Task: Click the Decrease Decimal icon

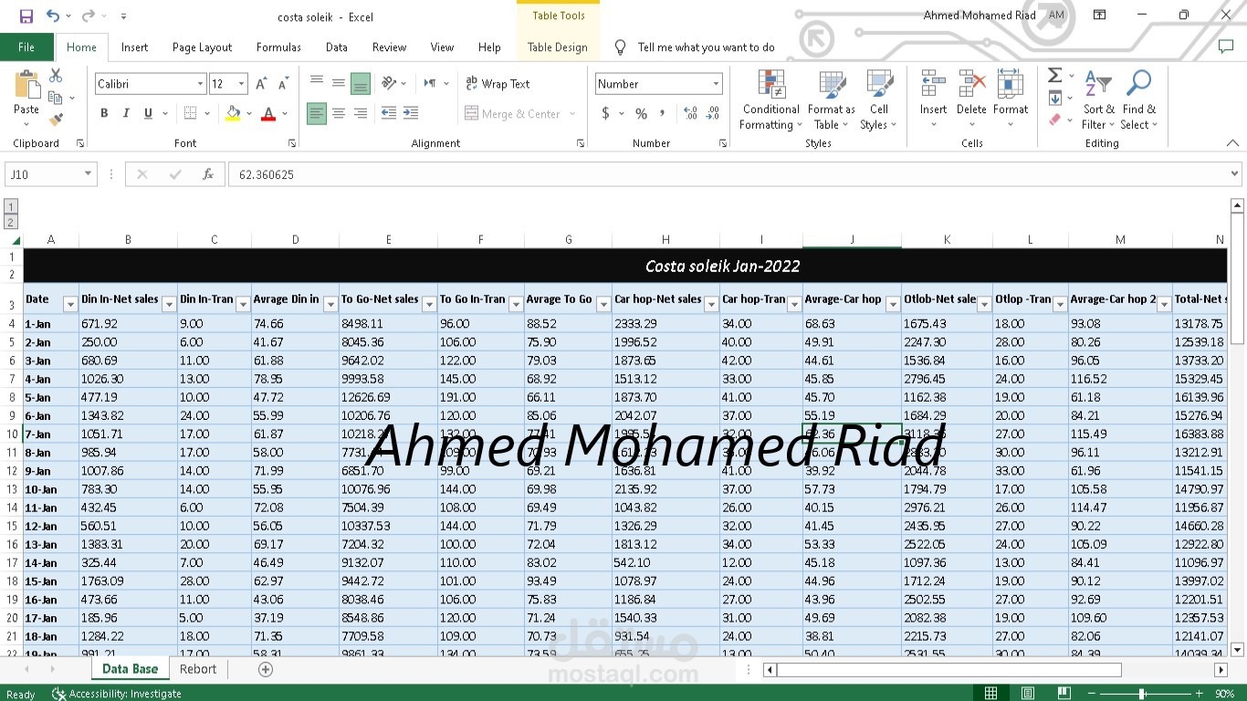Action: [x=712, y=114]
